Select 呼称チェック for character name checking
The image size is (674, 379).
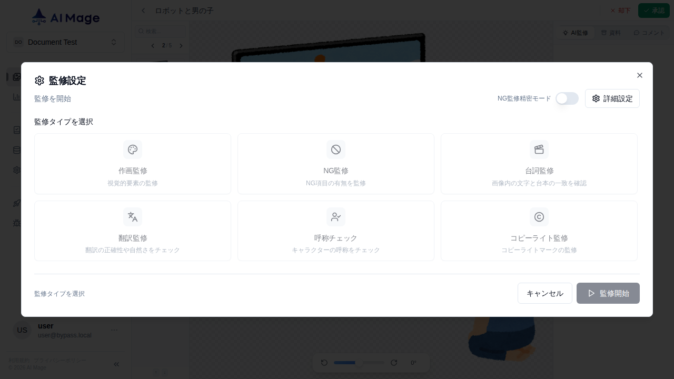(x=336, y=231)
